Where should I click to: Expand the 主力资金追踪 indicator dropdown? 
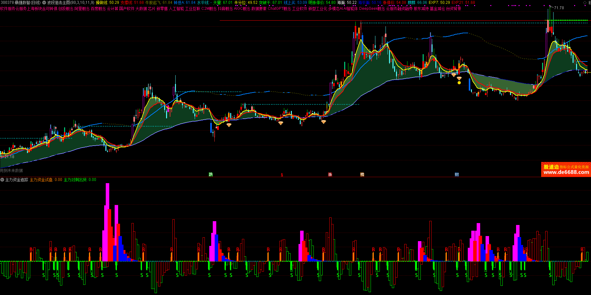tap(3, 180)
